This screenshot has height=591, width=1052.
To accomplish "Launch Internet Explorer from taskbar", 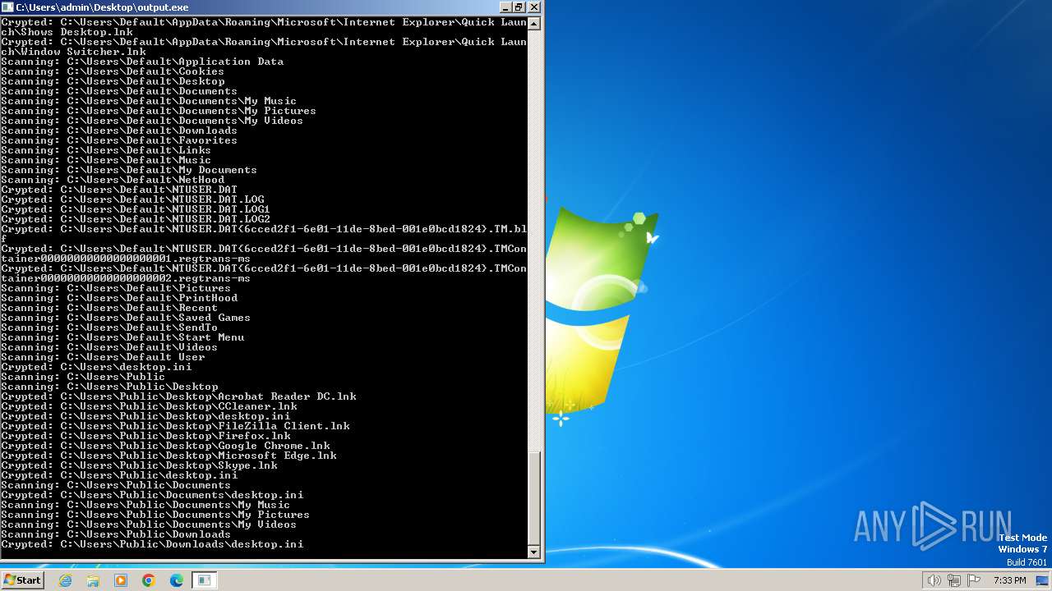I will pyautogui.click(x=66, y=580).
